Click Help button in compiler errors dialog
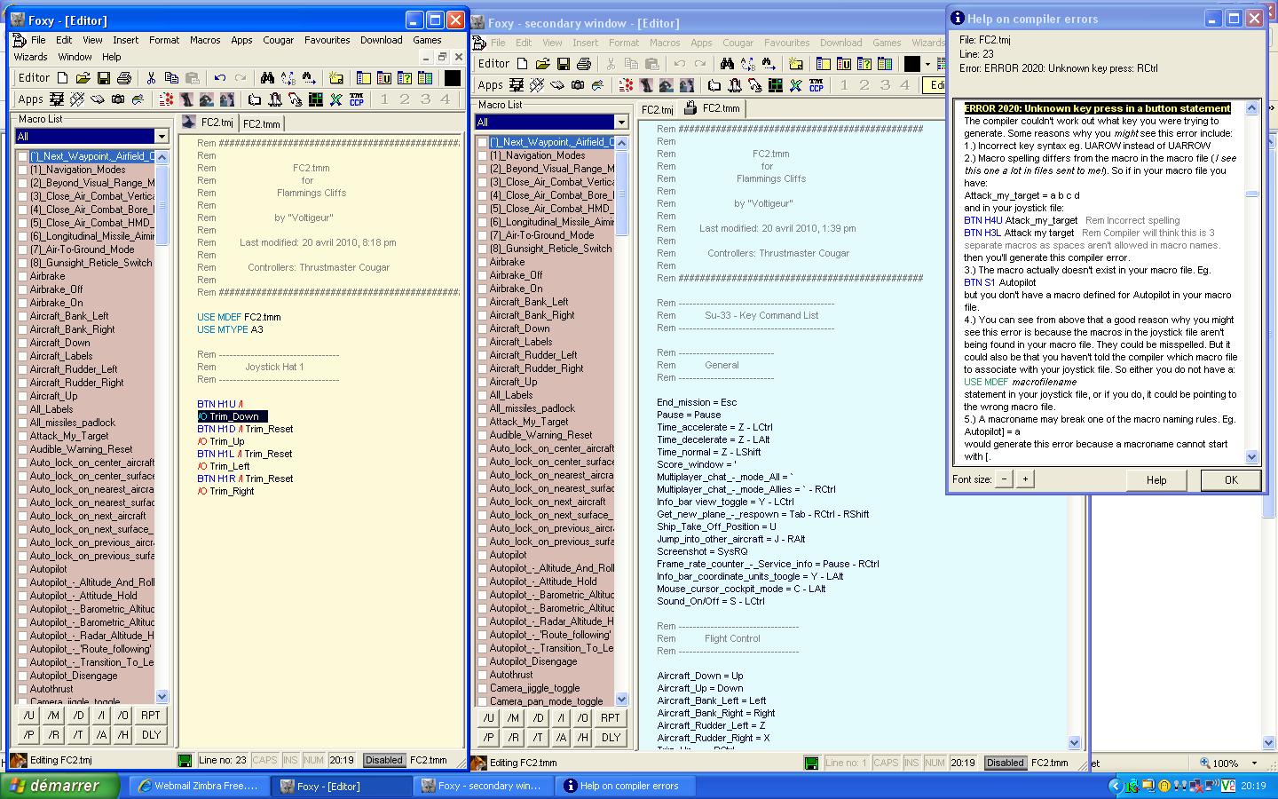The image size is (1278, 799). tap(1156, 479)
